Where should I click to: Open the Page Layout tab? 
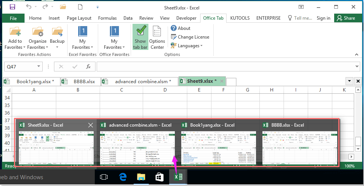(x=79, y=18)
